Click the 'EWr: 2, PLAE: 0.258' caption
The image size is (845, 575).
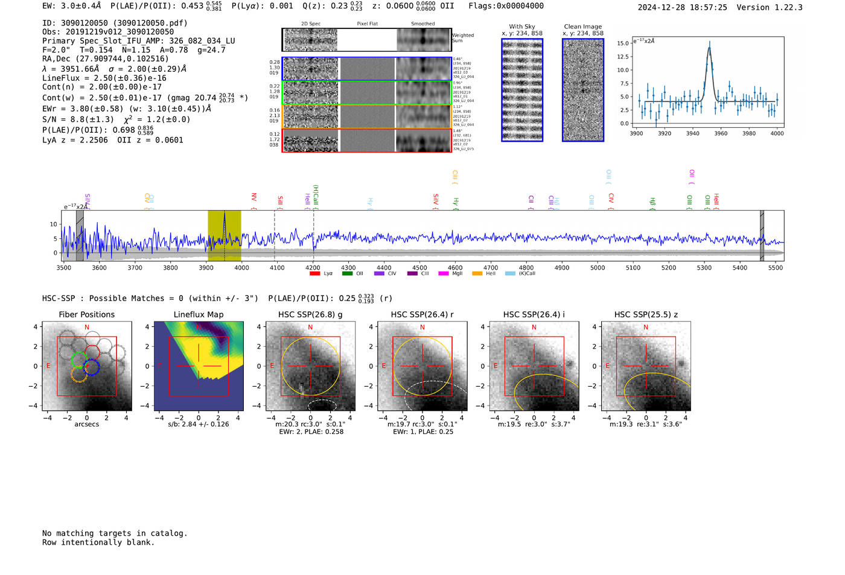311,432
